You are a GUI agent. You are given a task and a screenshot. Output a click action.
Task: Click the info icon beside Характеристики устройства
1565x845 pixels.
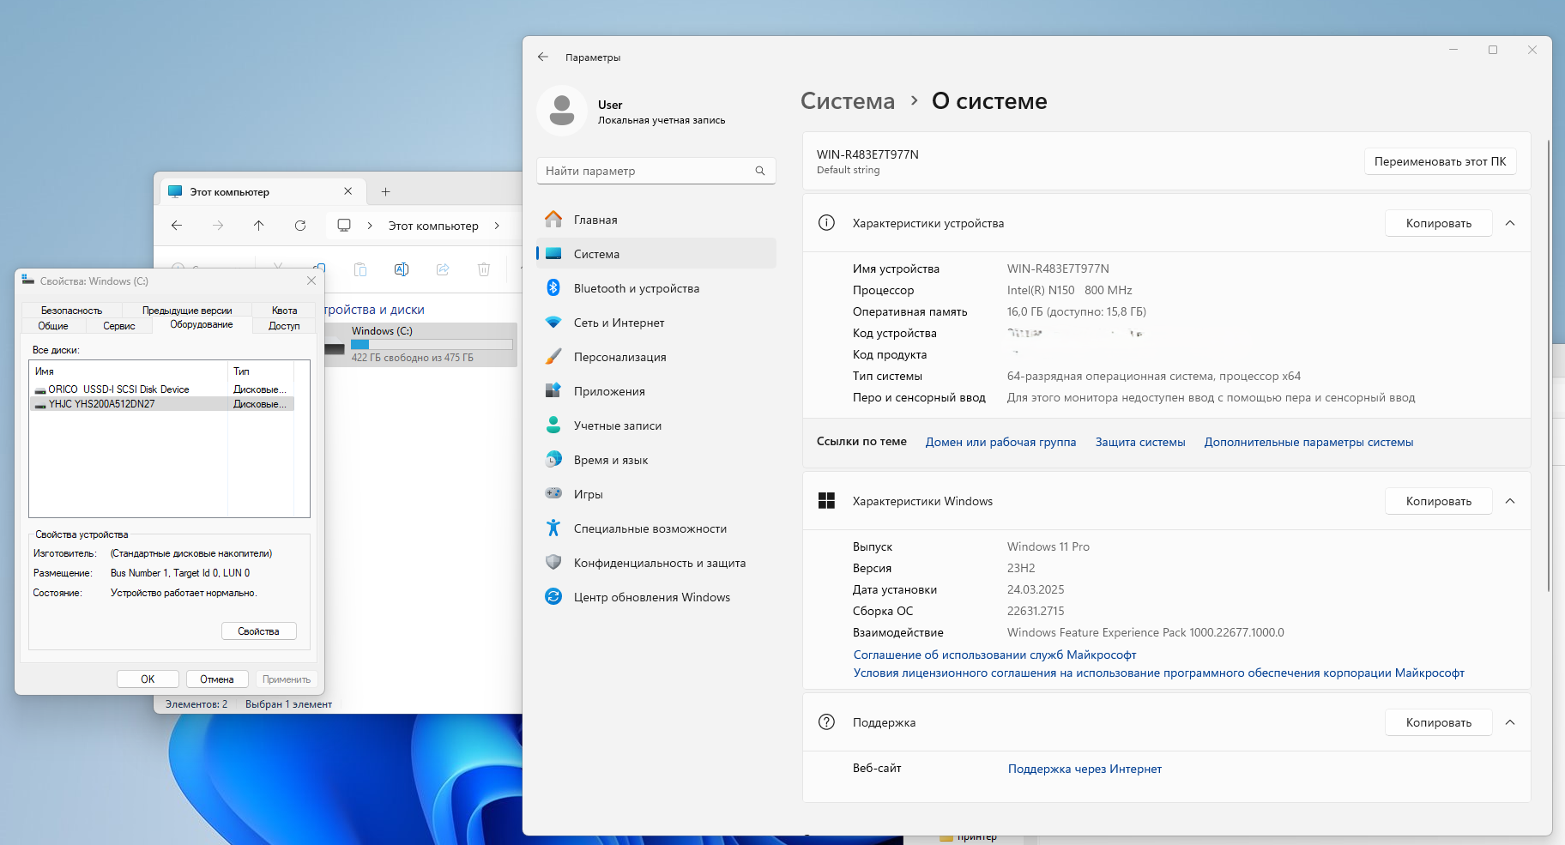(x=826, y=223)
